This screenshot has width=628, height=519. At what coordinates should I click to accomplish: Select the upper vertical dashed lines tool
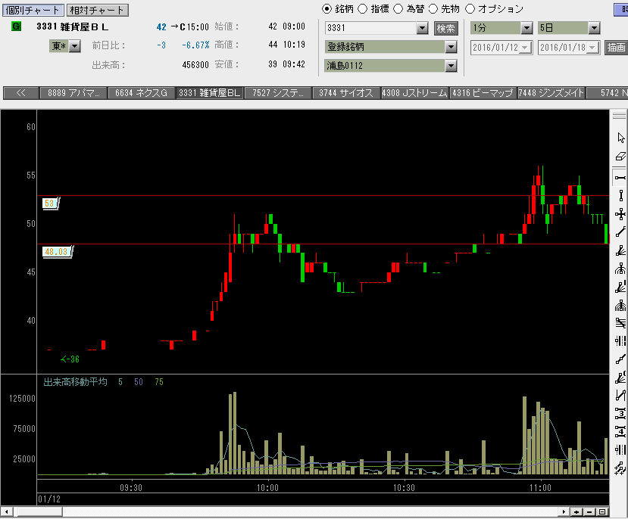(620, 341)
